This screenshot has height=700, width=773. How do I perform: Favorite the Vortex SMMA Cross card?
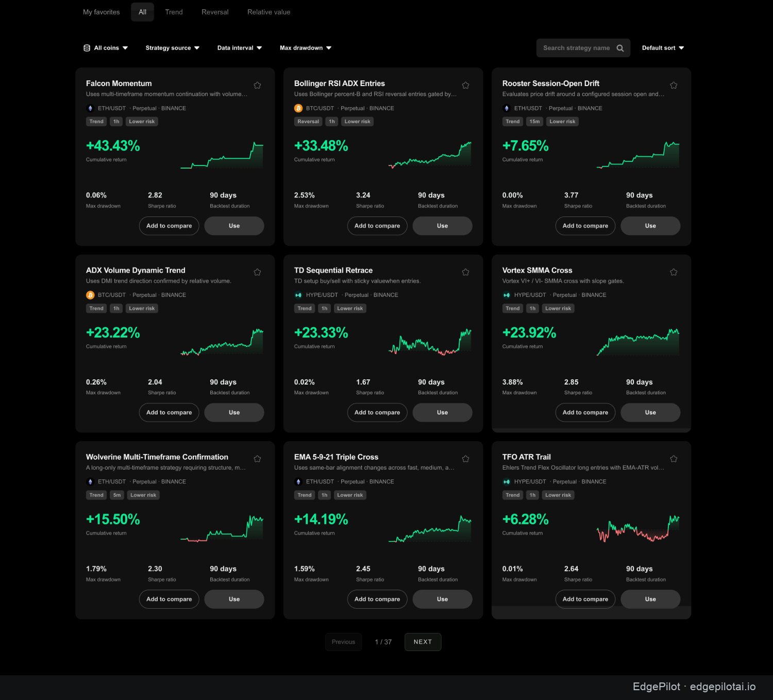(x=674, y=272)
